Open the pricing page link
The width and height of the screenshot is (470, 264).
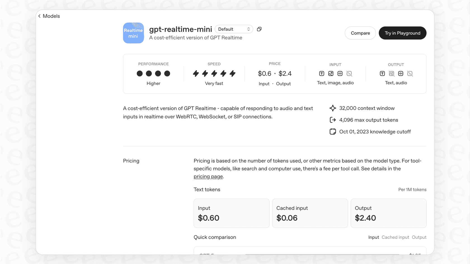208,176
